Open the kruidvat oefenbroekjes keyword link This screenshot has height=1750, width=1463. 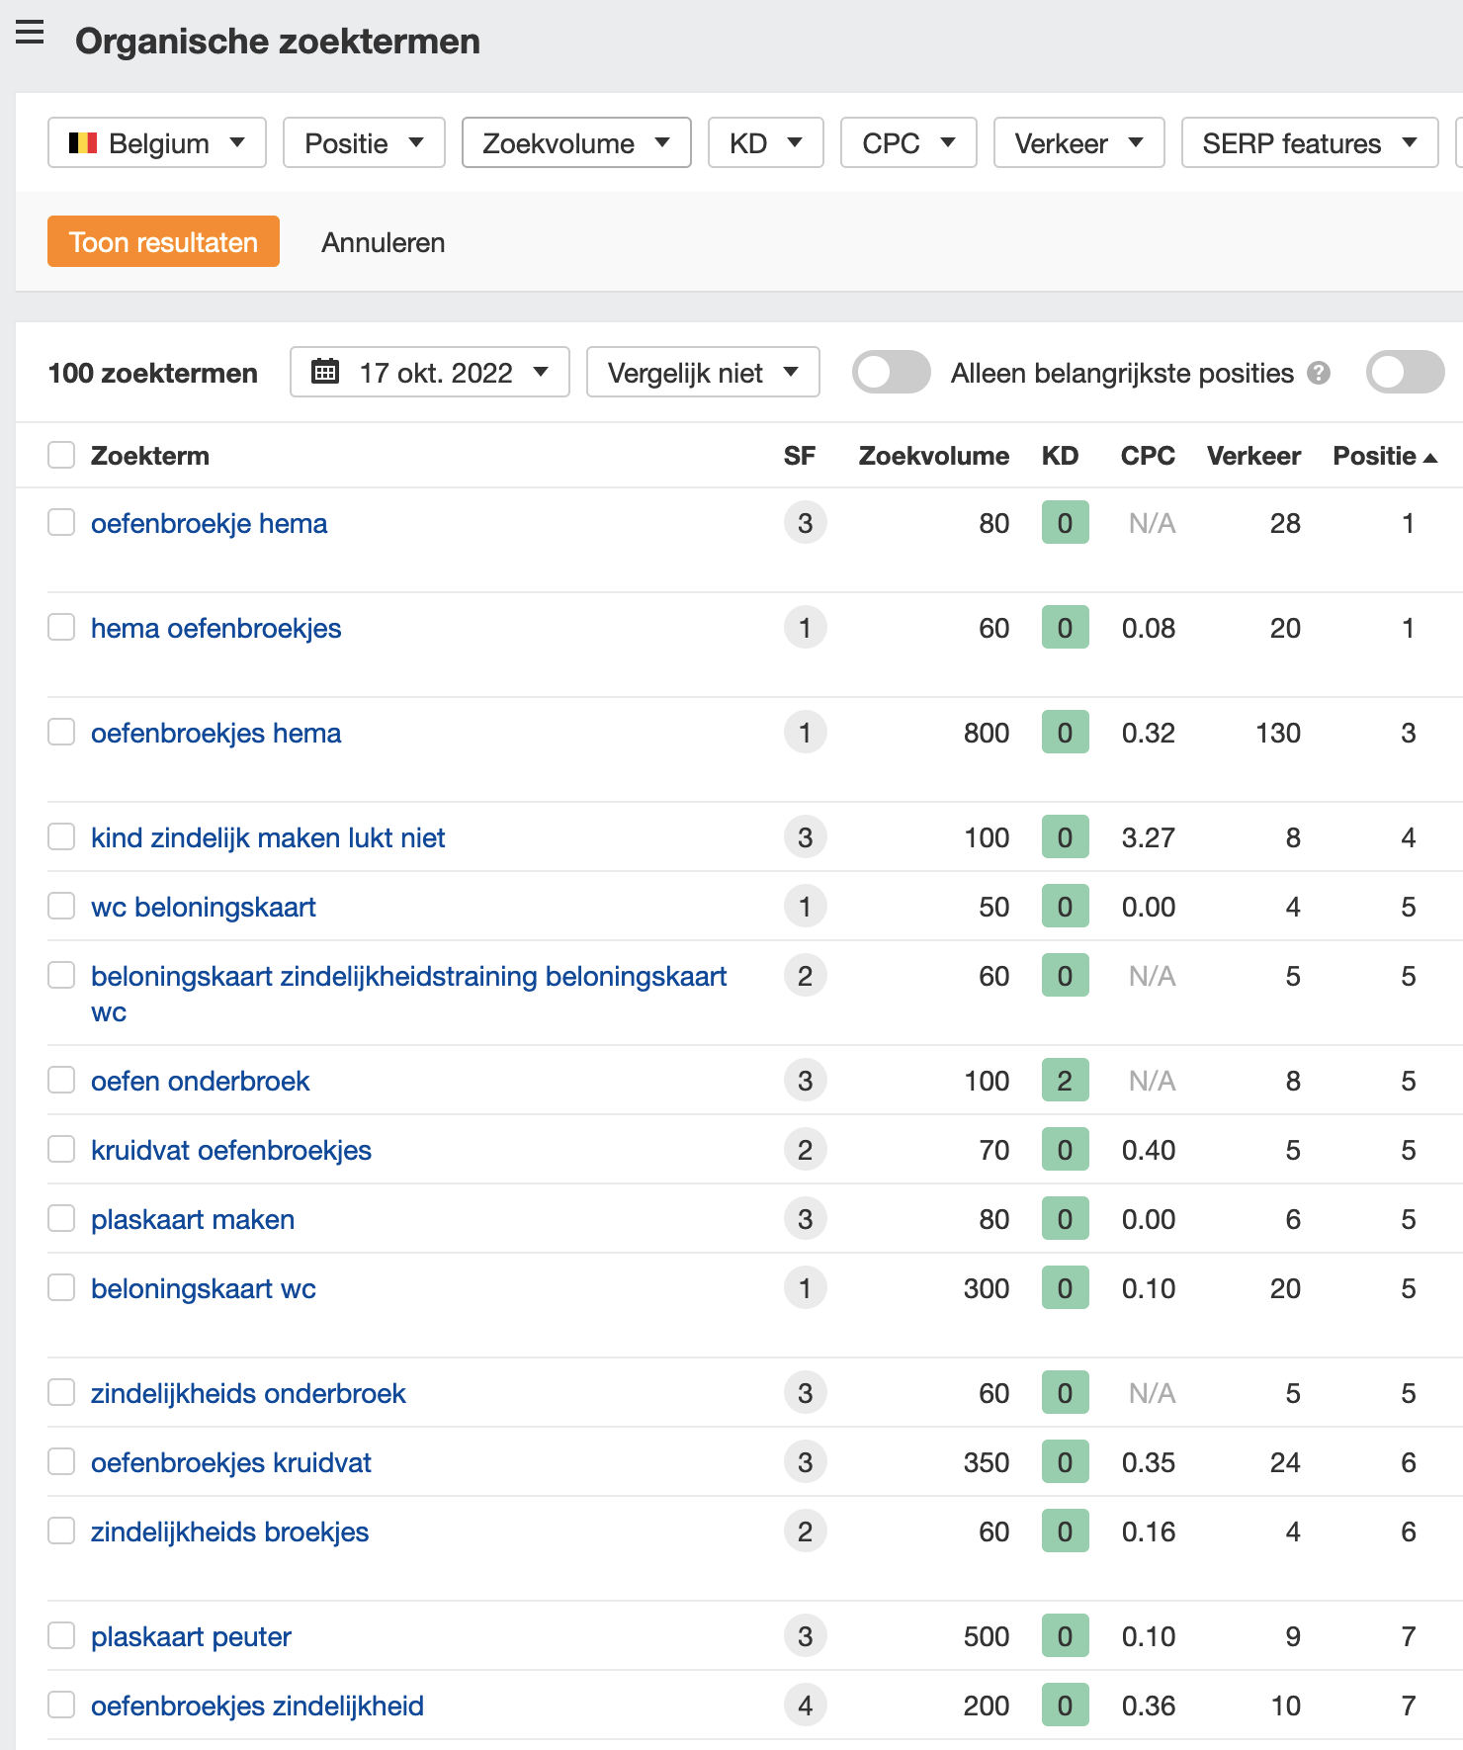click(231, 1150)
